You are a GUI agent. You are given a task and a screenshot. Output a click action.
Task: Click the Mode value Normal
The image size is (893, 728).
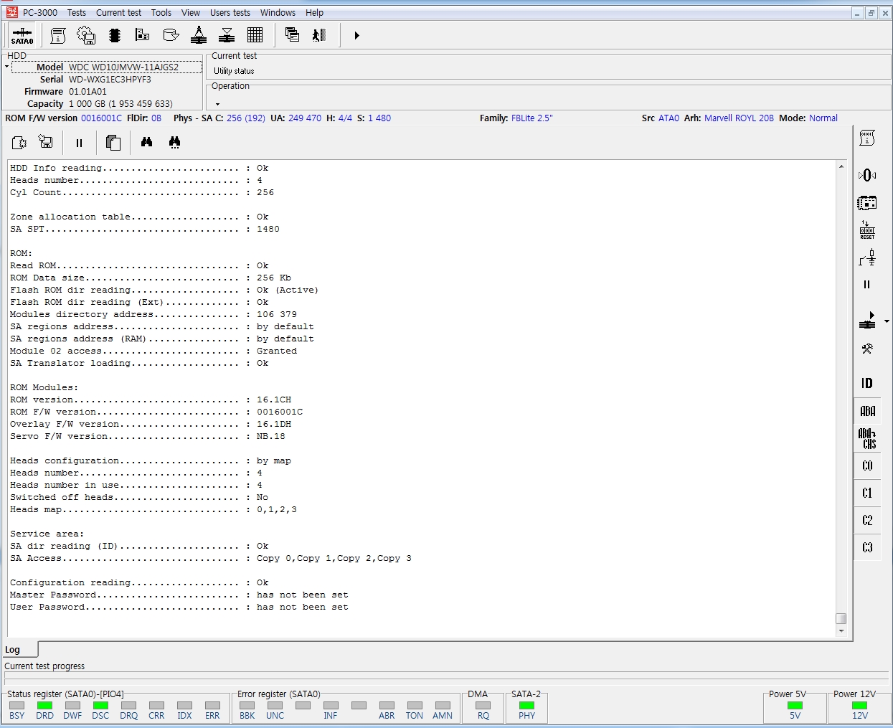[823, 118]
